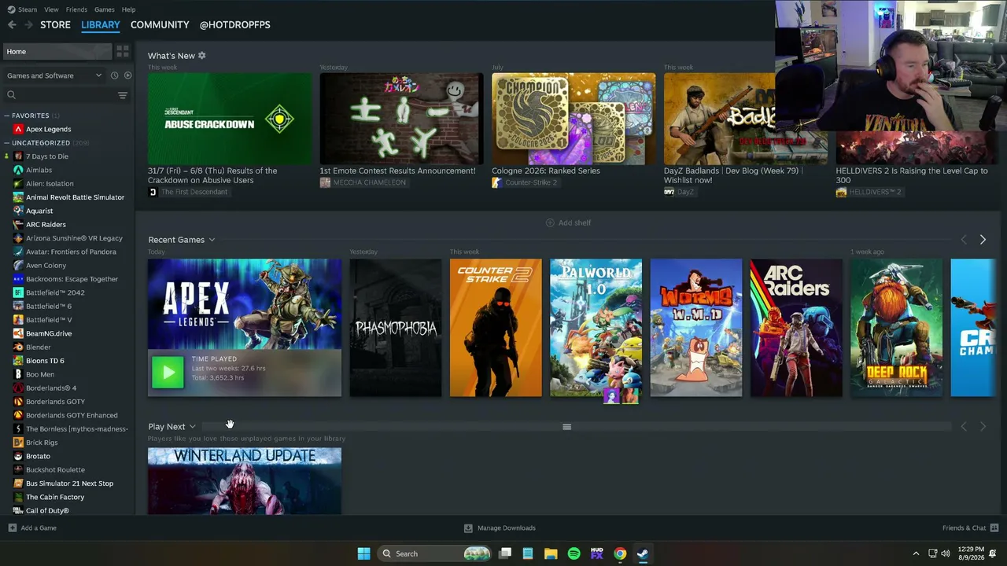Image resolution: width=1007 pixels, height=566 pixels.
Task: Click the Brotato game icon
Action: (x=18, y=456)
